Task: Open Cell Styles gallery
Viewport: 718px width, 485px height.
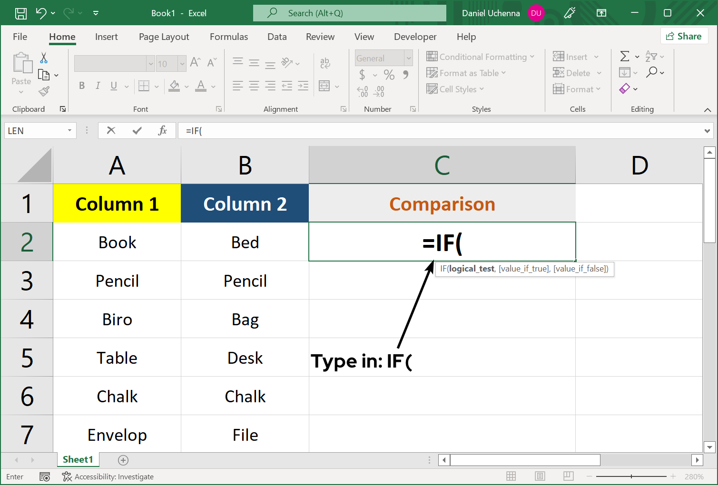Action: pyautogui.click(x=455, y=89)
